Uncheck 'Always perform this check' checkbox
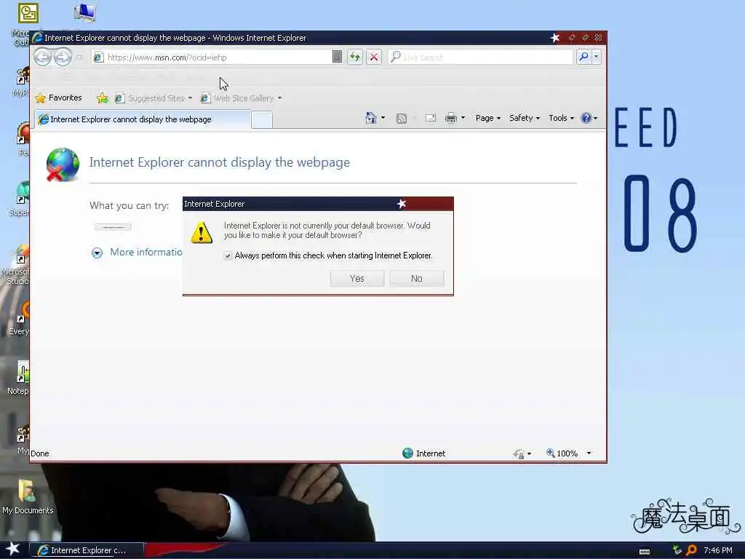The width and height of the screenshot is (745, 559). tap(228, 255)
